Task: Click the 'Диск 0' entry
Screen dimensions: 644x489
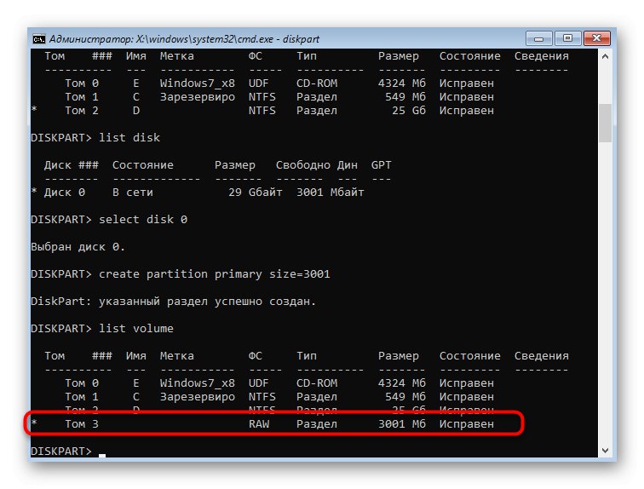Action: tap(65, 193)
